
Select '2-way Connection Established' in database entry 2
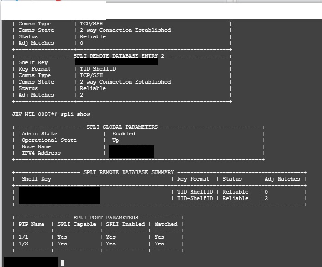click(125, 82)
